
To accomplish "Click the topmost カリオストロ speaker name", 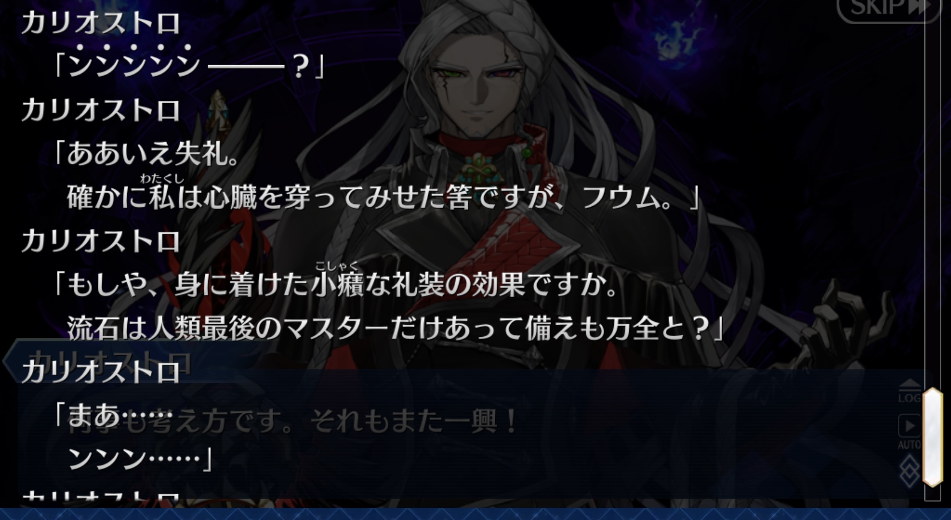I will 101,23.
